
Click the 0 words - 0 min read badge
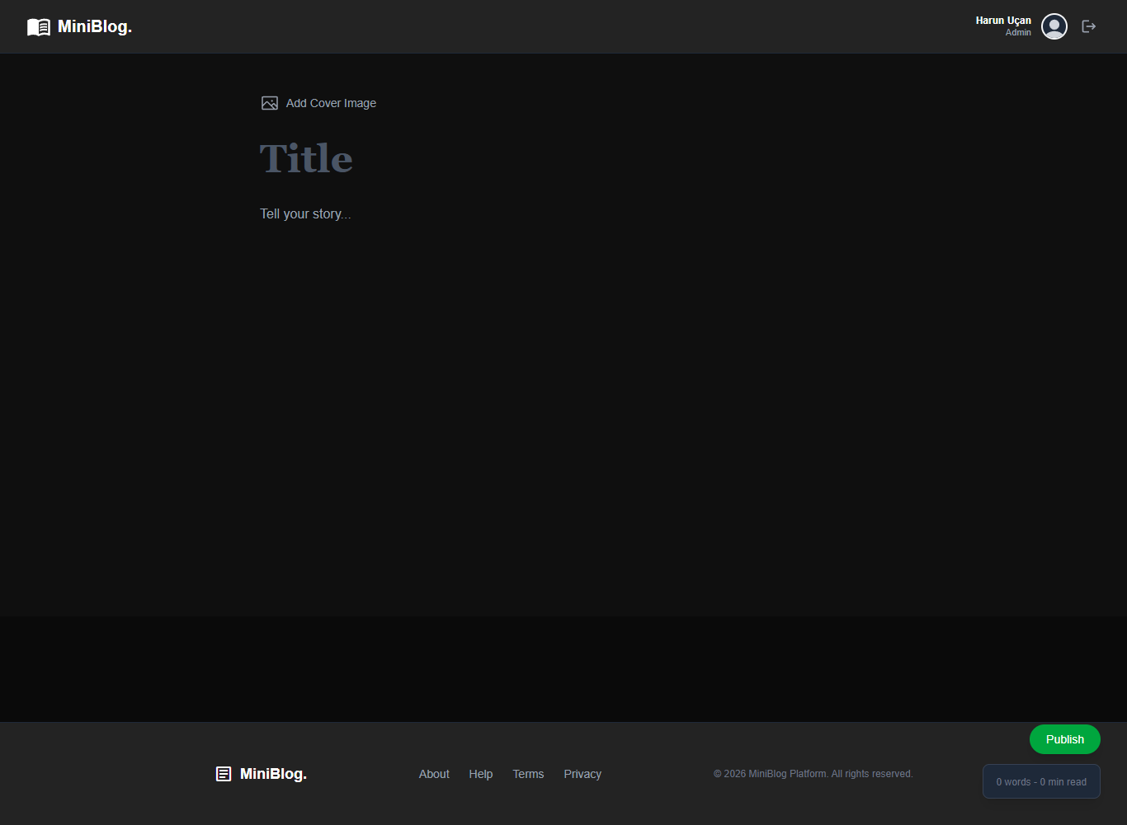1041,780
